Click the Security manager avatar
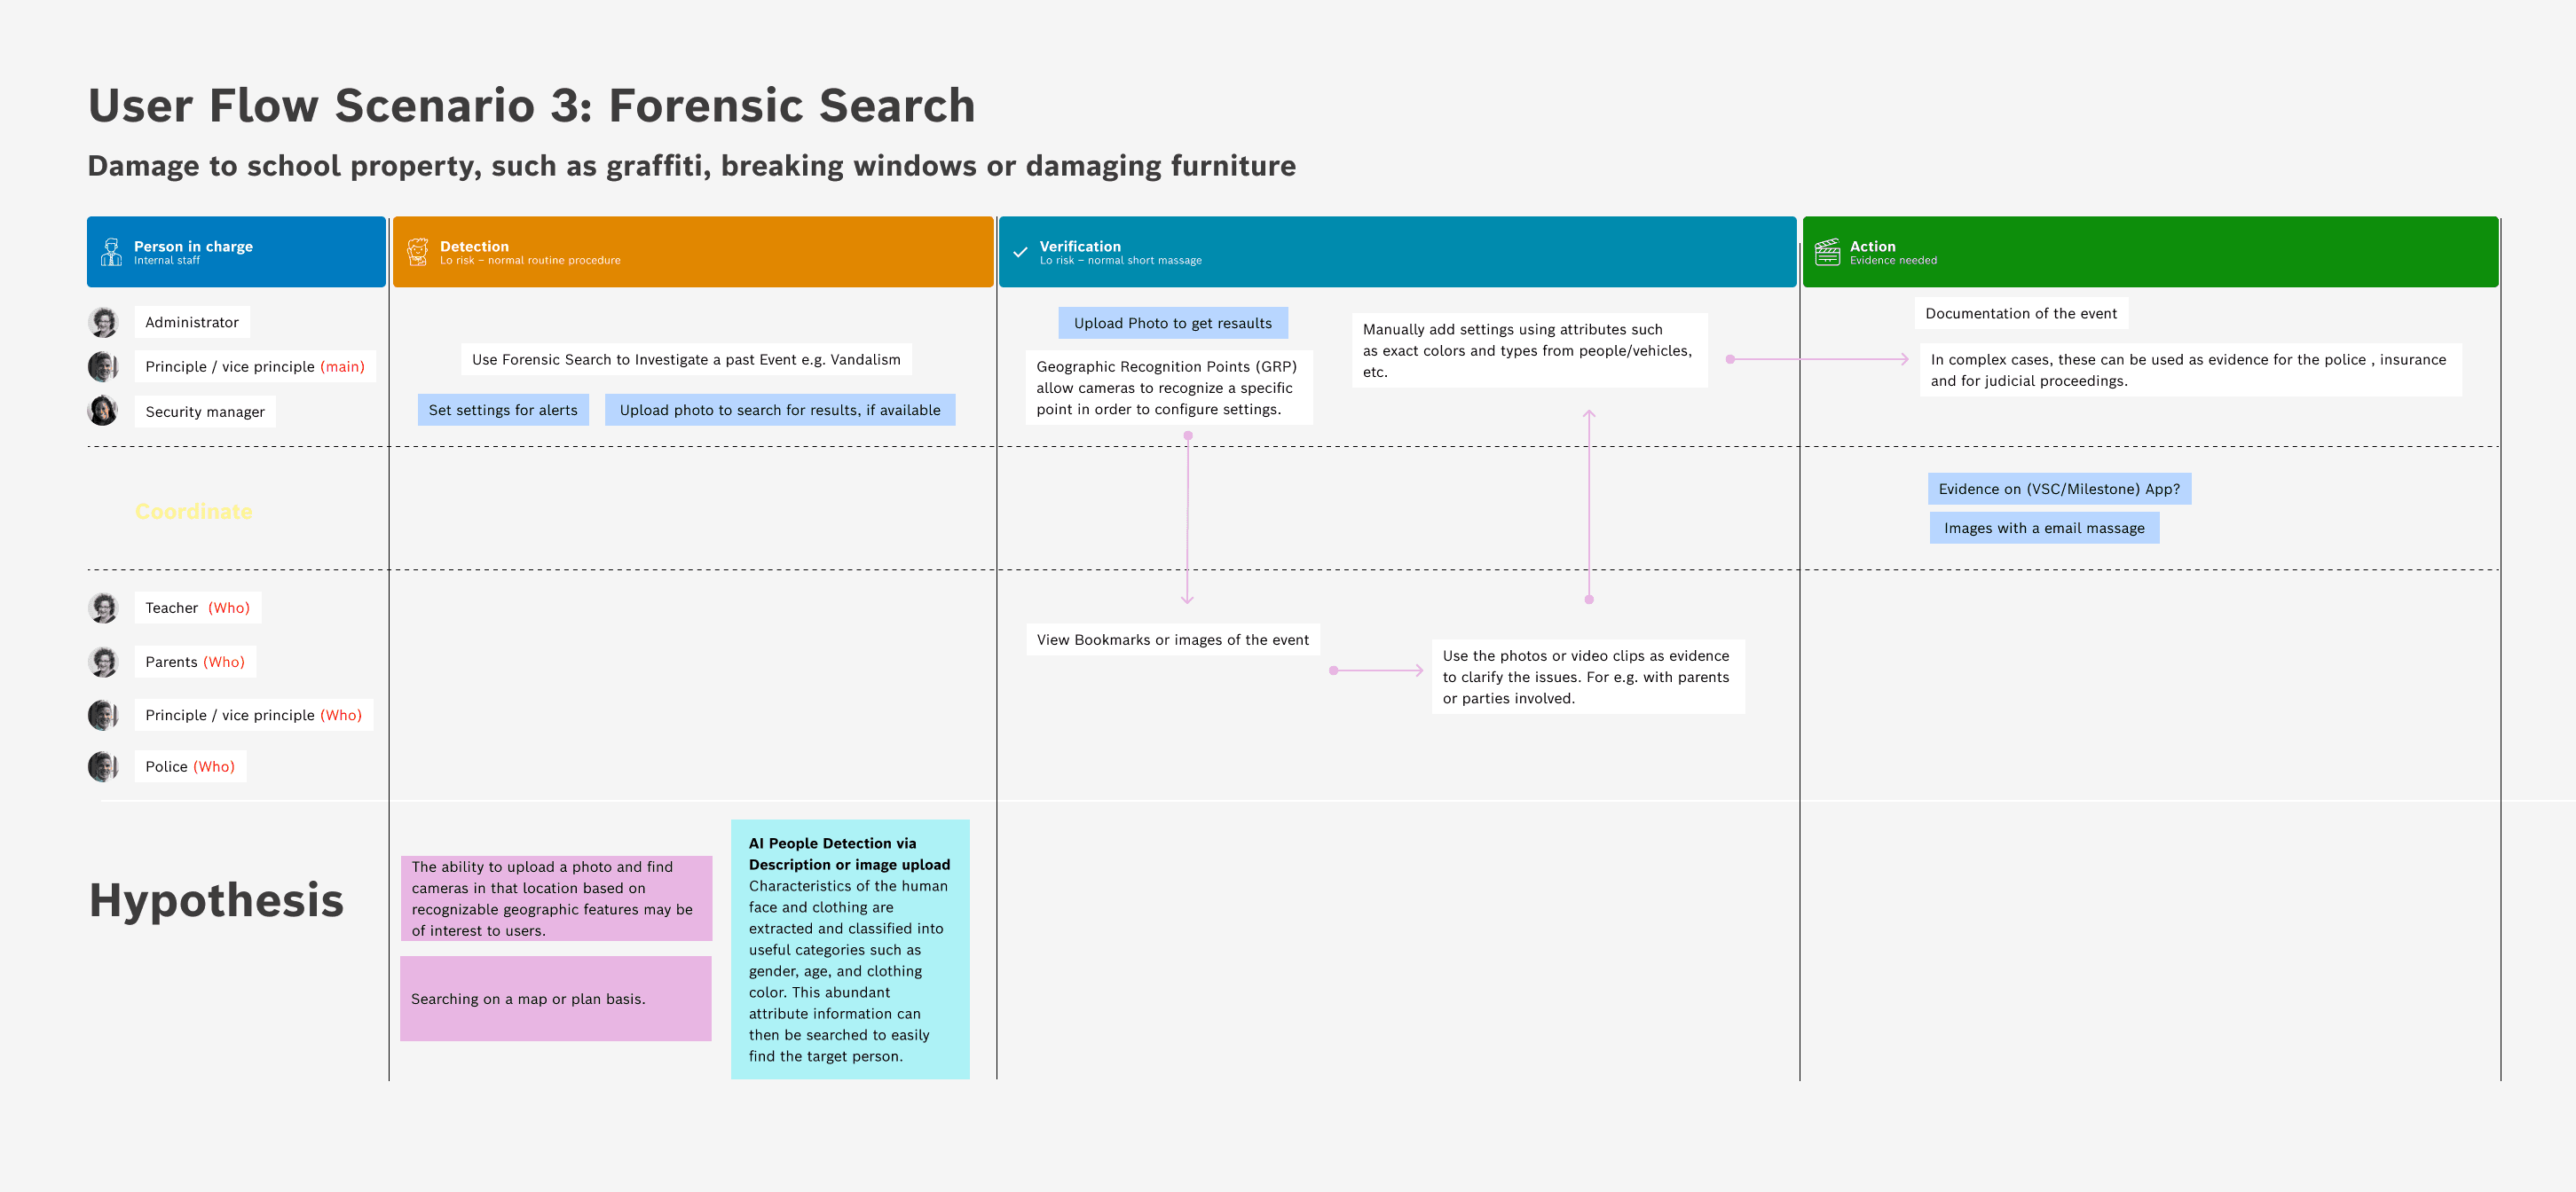 tap(103, 411)
